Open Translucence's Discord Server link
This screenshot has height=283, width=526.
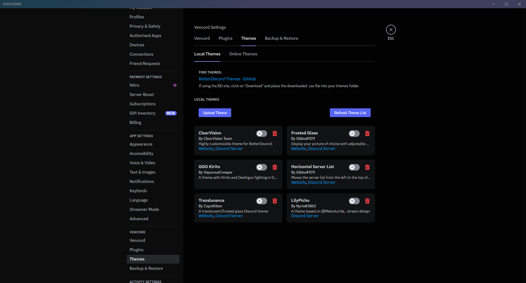click(229, 216)
